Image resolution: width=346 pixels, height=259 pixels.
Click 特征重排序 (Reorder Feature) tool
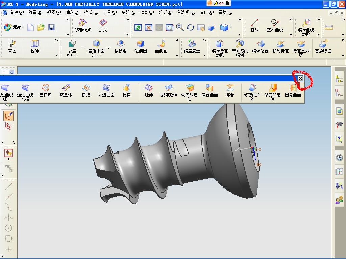(301, 48)
